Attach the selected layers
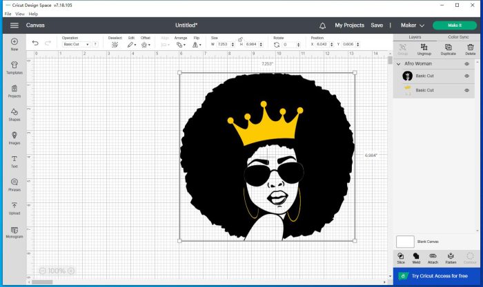The image size is (483, 287). click(433, 258)
